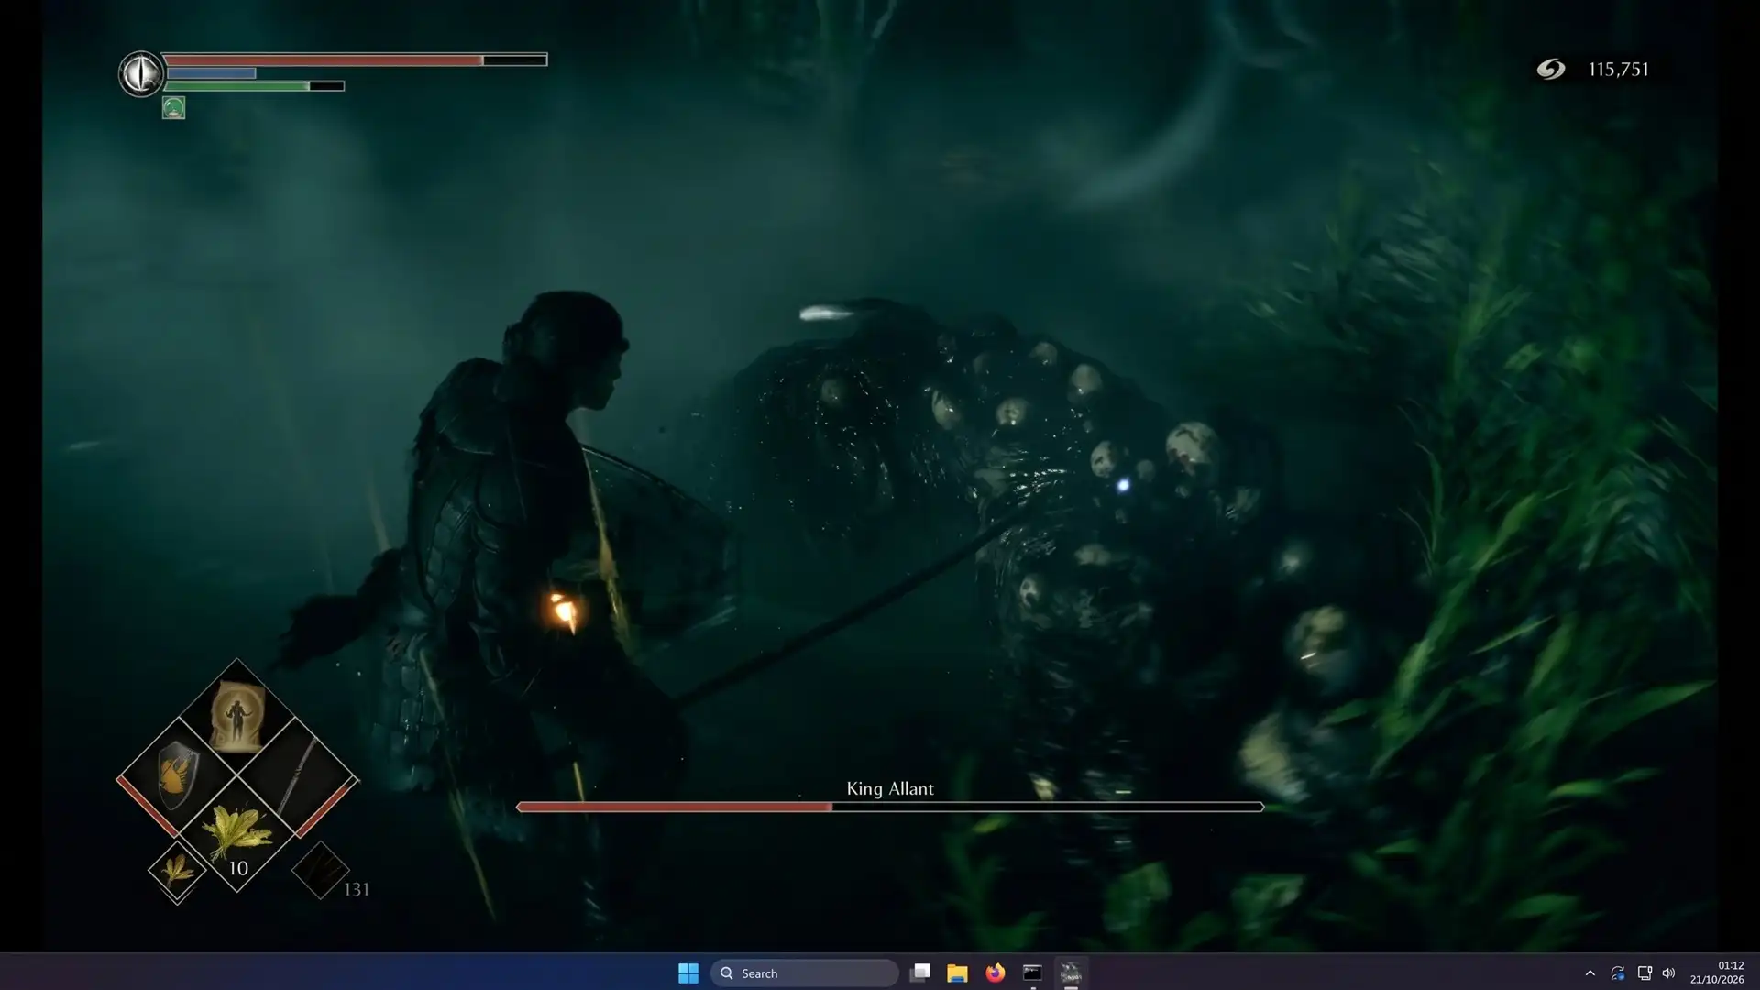Open the terminal app on the taskbar
This screenshot has width=1760, height=990.
pyautogui.click(x=1032, y=973)
